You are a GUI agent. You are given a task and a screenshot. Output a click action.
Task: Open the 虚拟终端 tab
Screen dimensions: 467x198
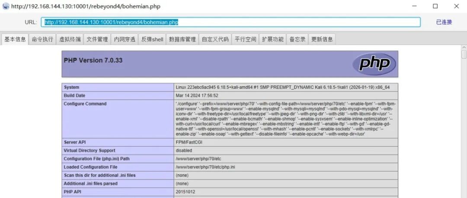70,39
